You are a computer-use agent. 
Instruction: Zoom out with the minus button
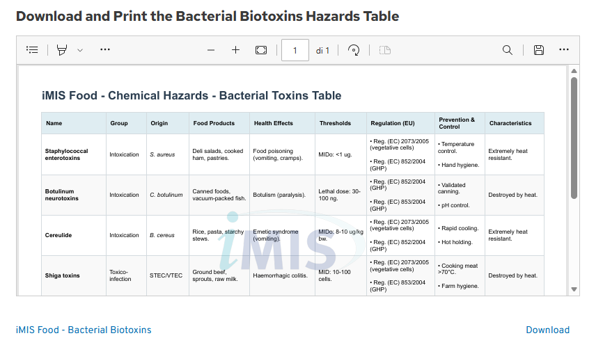[x=211, y=50]
